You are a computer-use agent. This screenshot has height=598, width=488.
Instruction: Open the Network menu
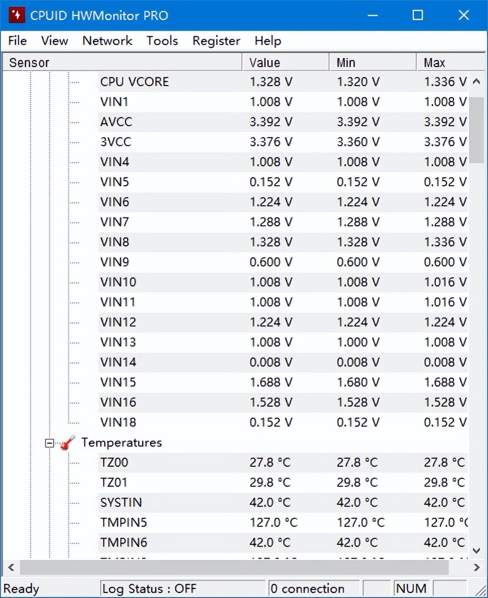[x=107, y=41]
